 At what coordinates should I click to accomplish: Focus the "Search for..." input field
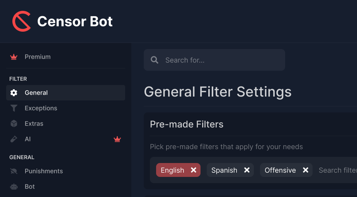pyautogui.click(x=220, y=60)
